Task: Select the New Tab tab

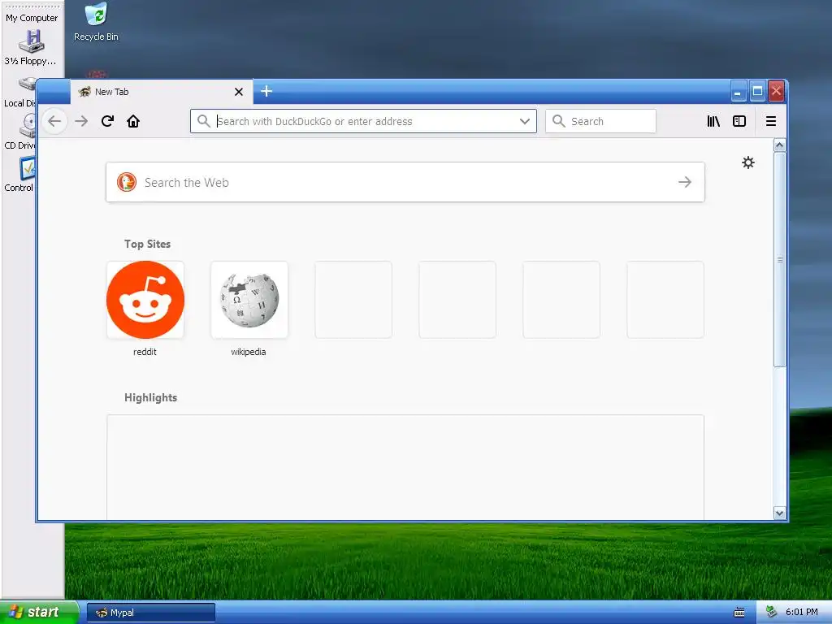Action: click(162, 92)
